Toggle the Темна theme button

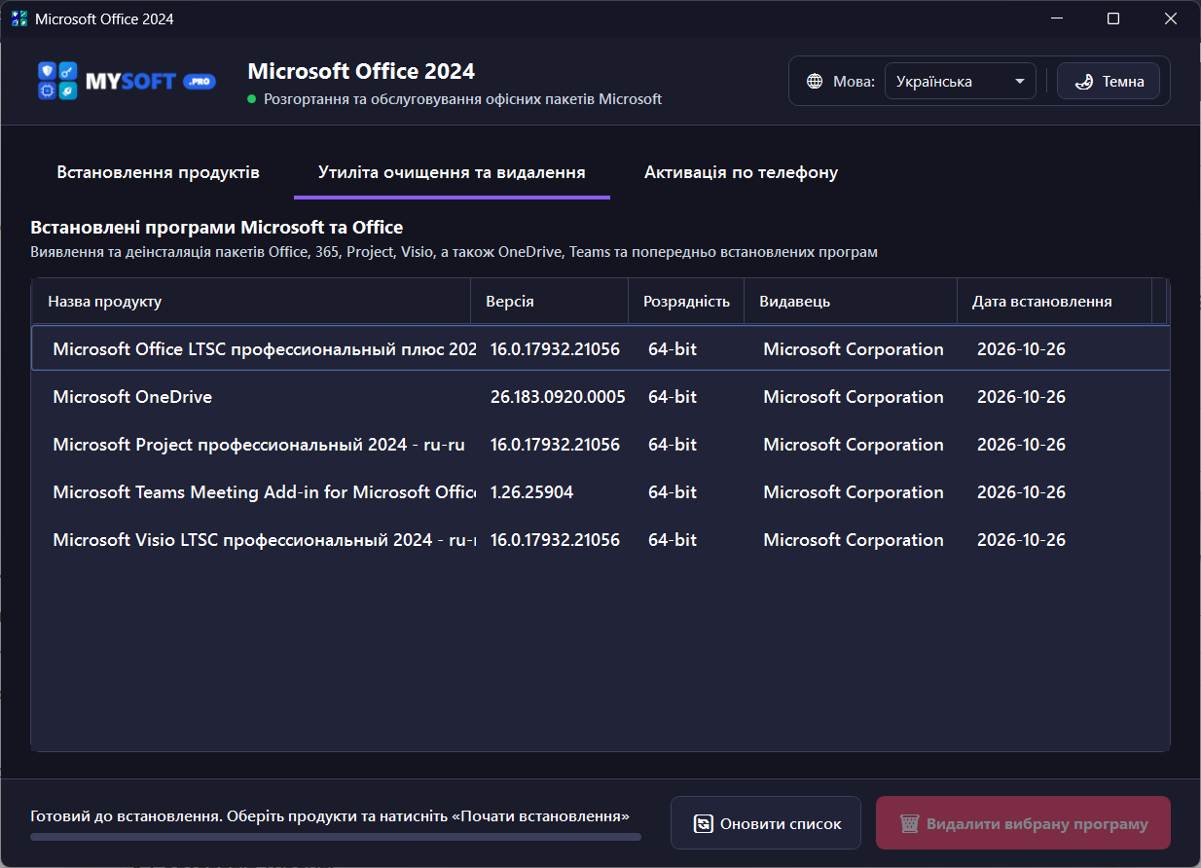1108,82
